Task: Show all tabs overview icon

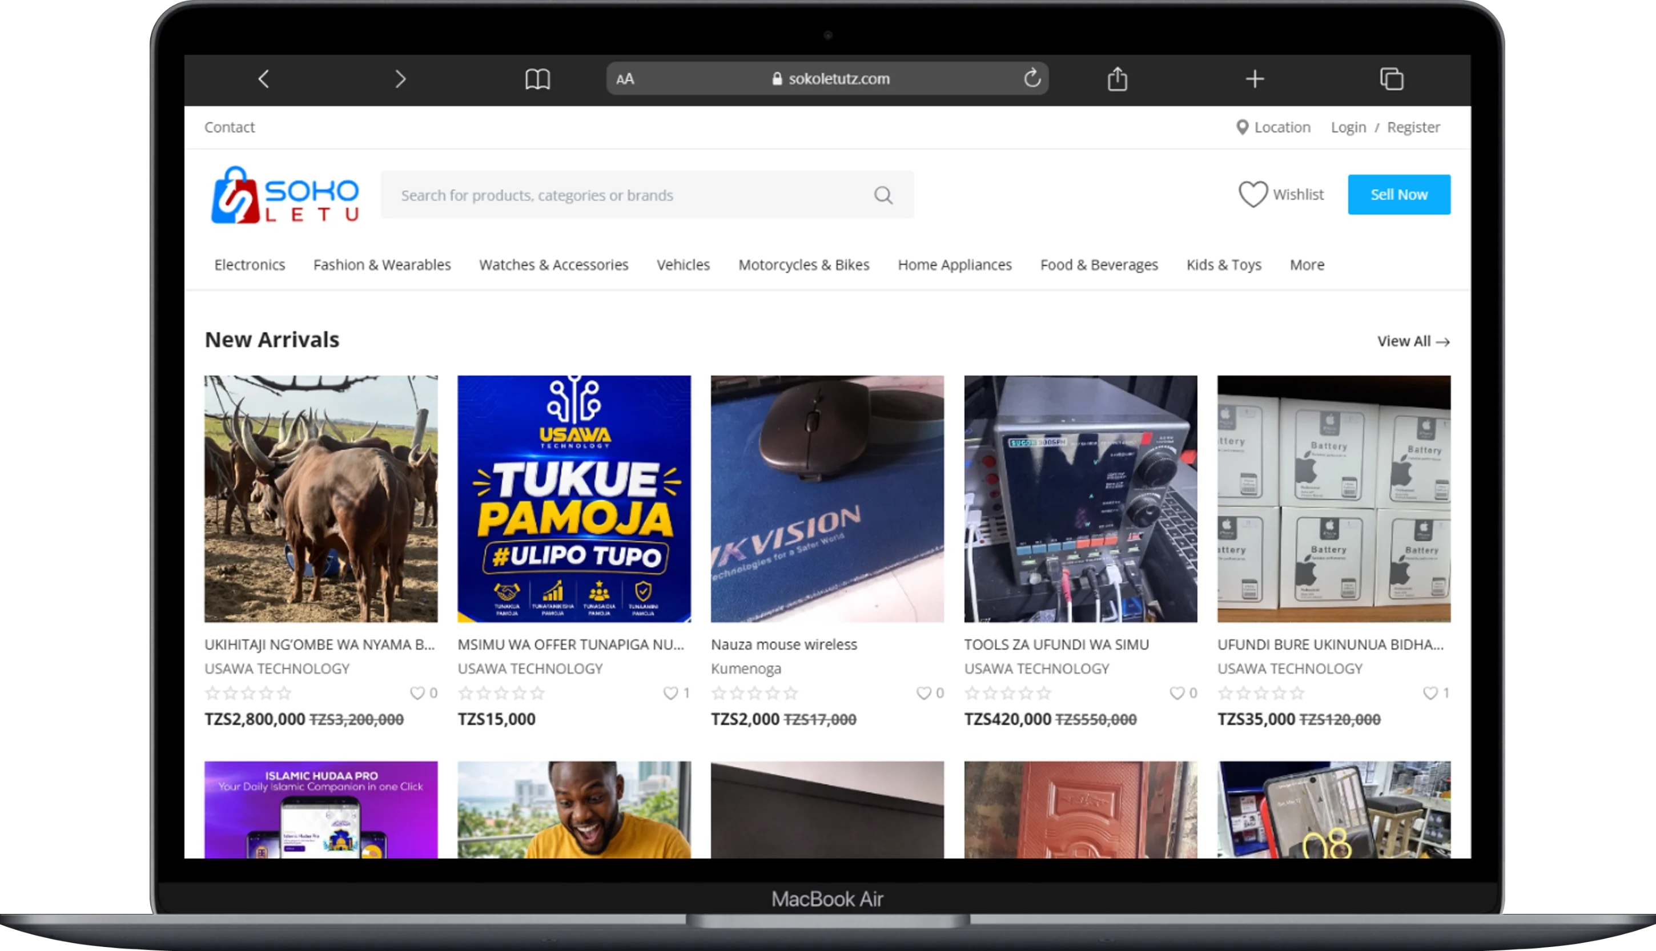Action: pyautogui.click(x=1392, y=79)
